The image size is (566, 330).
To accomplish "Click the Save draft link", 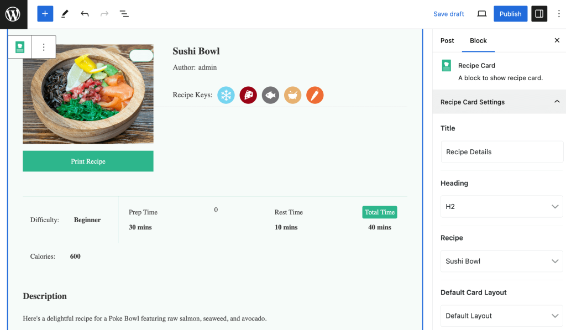I will (448, 13).
